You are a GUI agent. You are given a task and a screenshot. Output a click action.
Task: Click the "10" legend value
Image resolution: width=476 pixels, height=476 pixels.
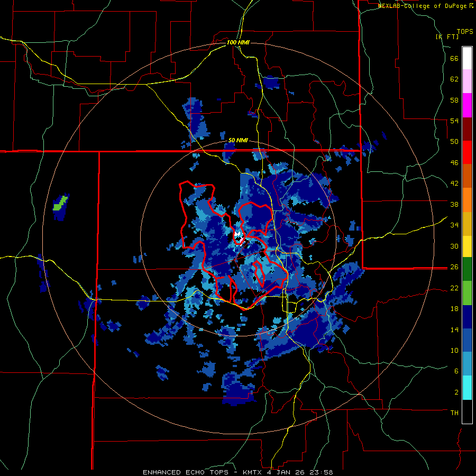454,350
